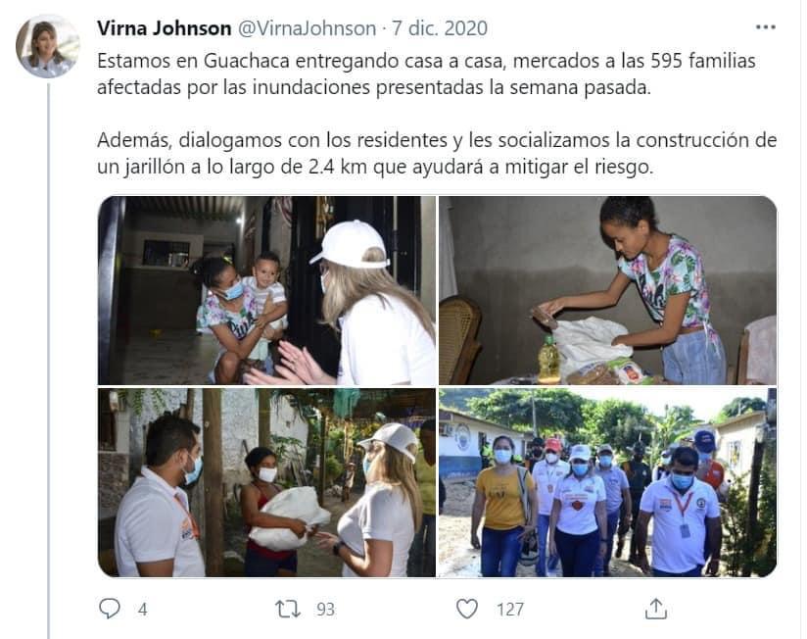View photo of woman receiving white bag
Viewport: 807px width, 639px height.
point(266,482)
